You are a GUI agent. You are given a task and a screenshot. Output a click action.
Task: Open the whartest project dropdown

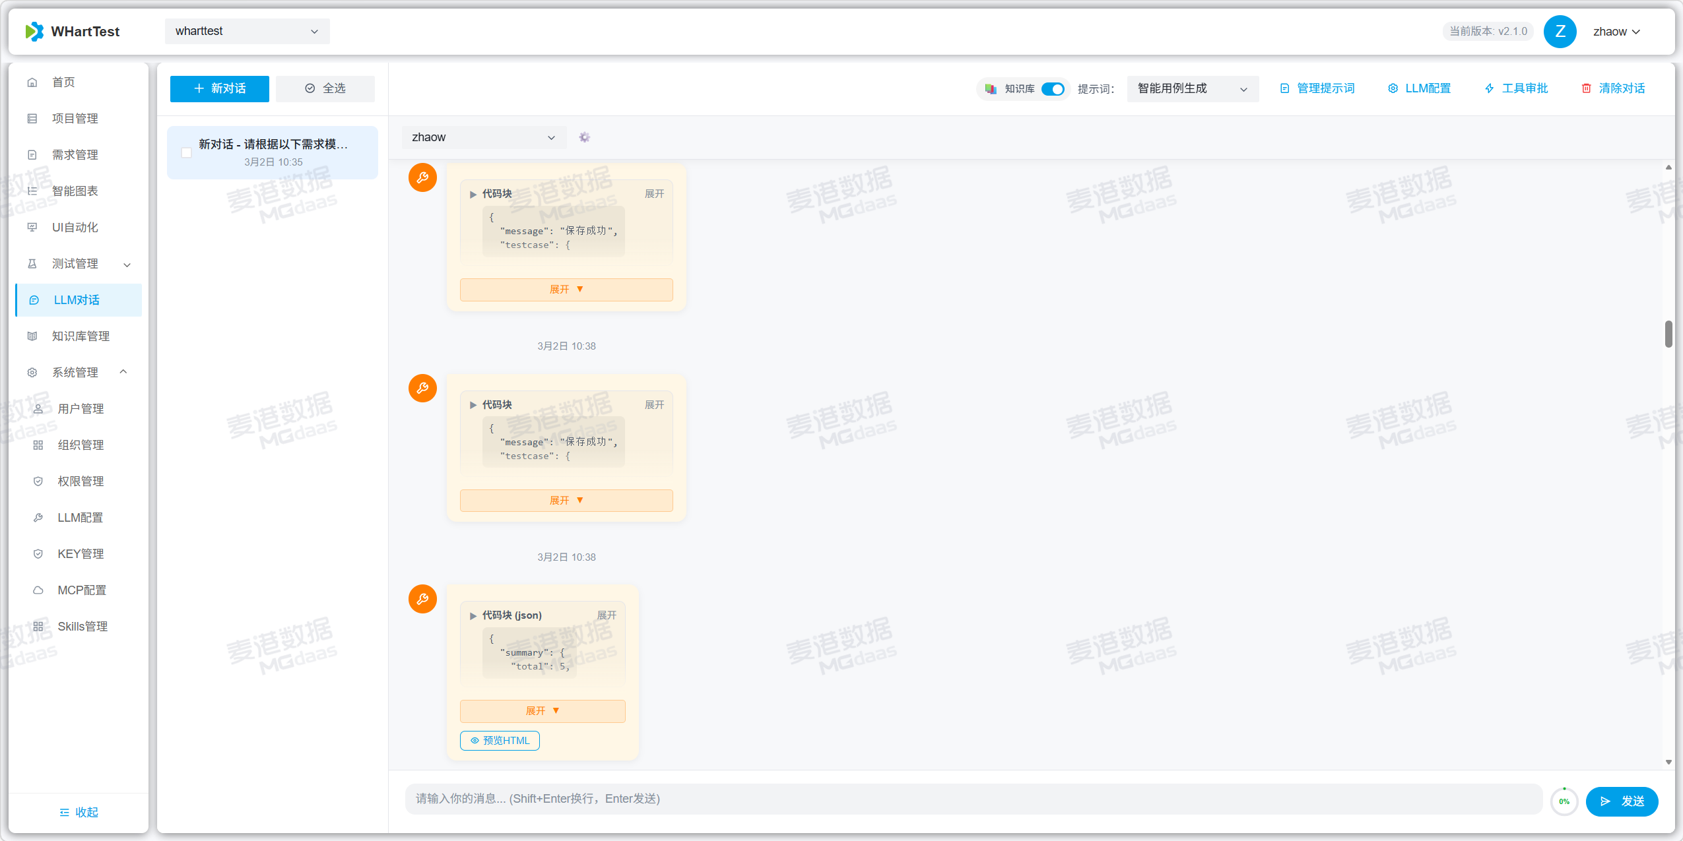(247, 31)
